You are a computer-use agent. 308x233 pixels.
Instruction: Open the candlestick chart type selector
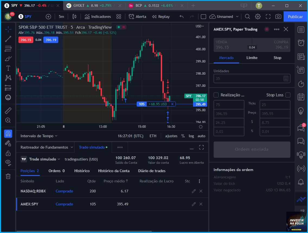(x=74, y=17)
